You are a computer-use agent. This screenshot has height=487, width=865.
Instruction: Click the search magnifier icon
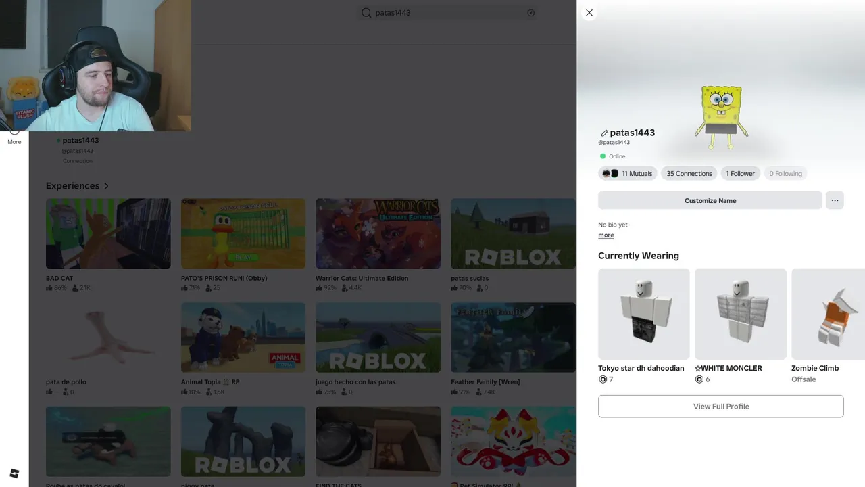(x=366, y=13)
